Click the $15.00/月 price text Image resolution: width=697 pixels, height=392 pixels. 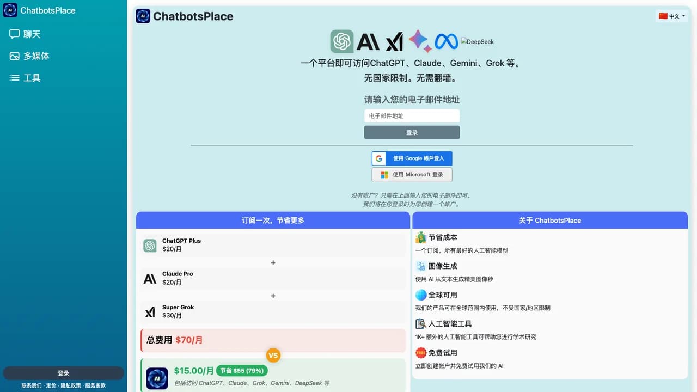(194, 371)
